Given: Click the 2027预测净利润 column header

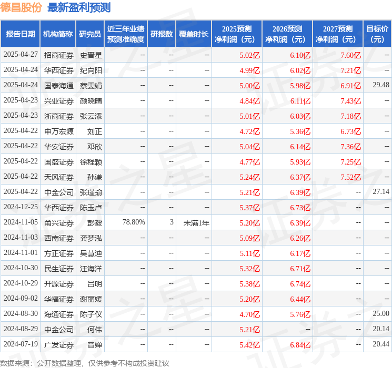Looking at the screenshot, I should 338,34.
